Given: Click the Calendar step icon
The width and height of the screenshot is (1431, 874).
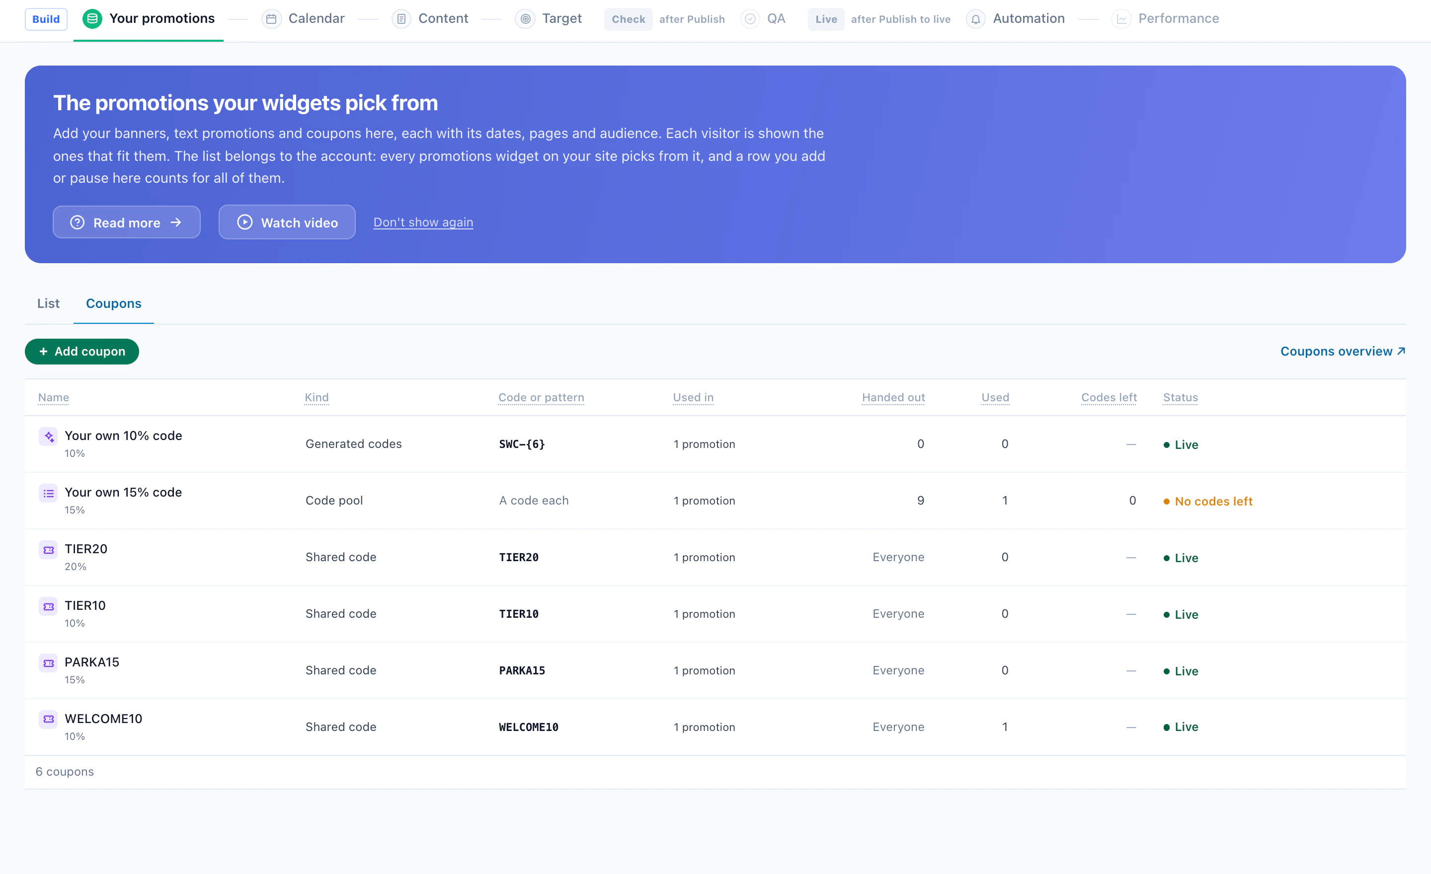Looking at the screenshot, I should [271, 18].
